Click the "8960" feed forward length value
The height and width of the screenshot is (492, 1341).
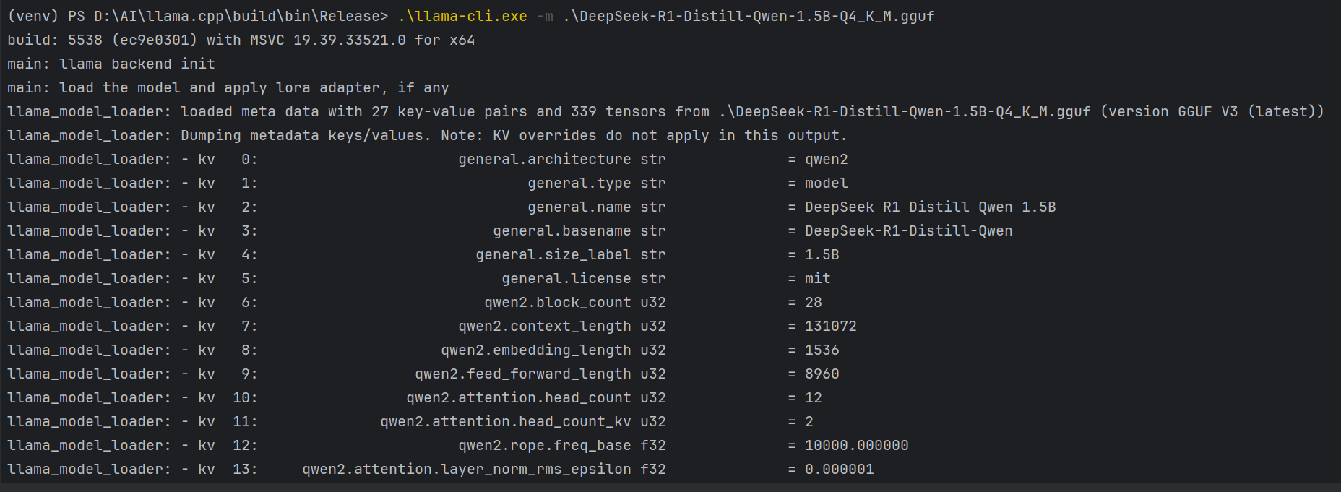pos(822,374)
